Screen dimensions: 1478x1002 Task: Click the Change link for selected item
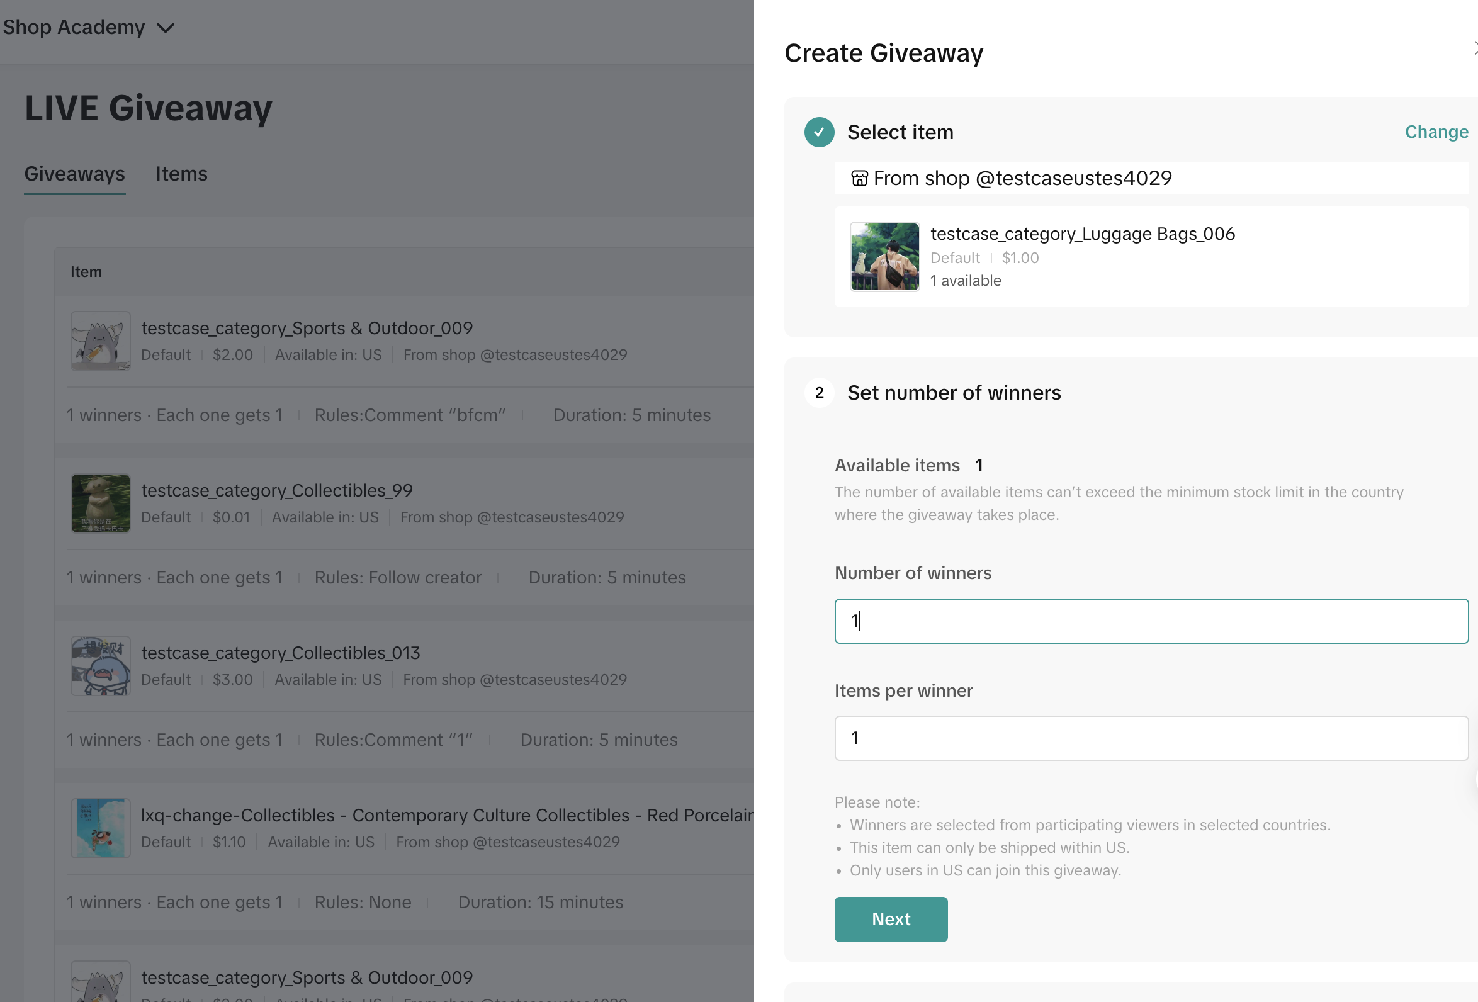pyautogui.click(x=1436, y=132)
